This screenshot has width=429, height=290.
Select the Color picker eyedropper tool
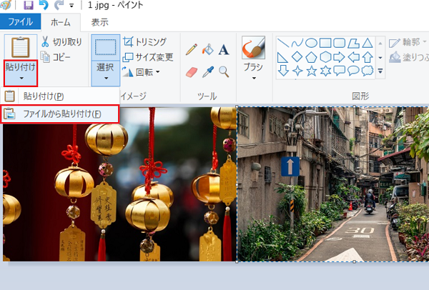(x=207, y=72)
